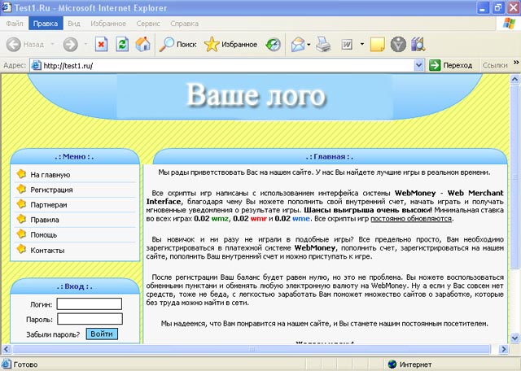Click star icon beside Контакты
Viewport: 521px width, 371px height.
point(21,249)
